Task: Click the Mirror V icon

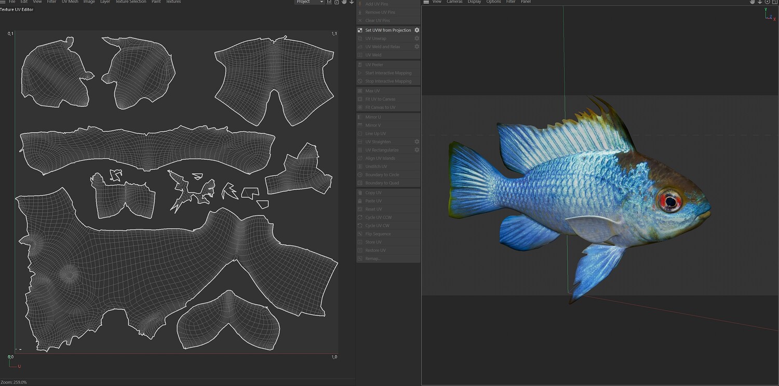Action: (x=360, y=126)
